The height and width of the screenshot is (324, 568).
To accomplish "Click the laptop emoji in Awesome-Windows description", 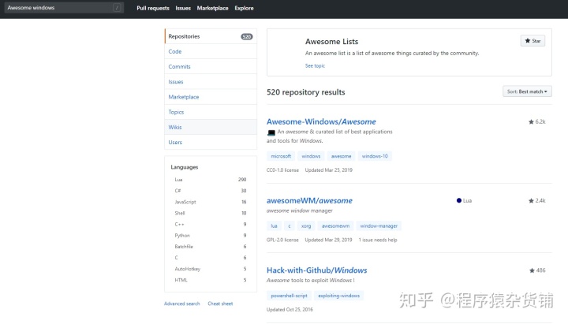I will pos(271,132).
